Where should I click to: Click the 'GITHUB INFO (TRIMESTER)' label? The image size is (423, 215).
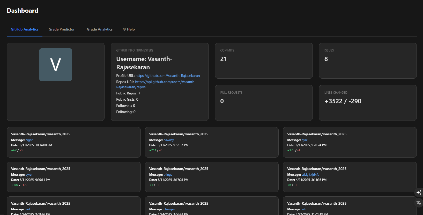(135, 50)
